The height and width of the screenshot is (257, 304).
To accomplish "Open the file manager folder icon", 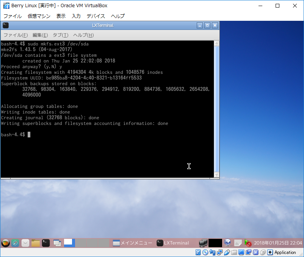I will 36,243.
